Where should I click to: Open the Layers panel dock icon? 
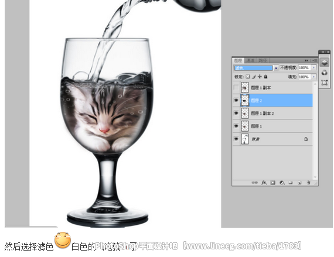[x=325, y=63]
